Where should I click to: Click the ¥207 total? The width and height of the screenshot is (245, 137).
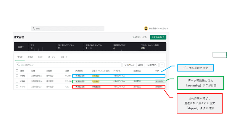point(67,87)
